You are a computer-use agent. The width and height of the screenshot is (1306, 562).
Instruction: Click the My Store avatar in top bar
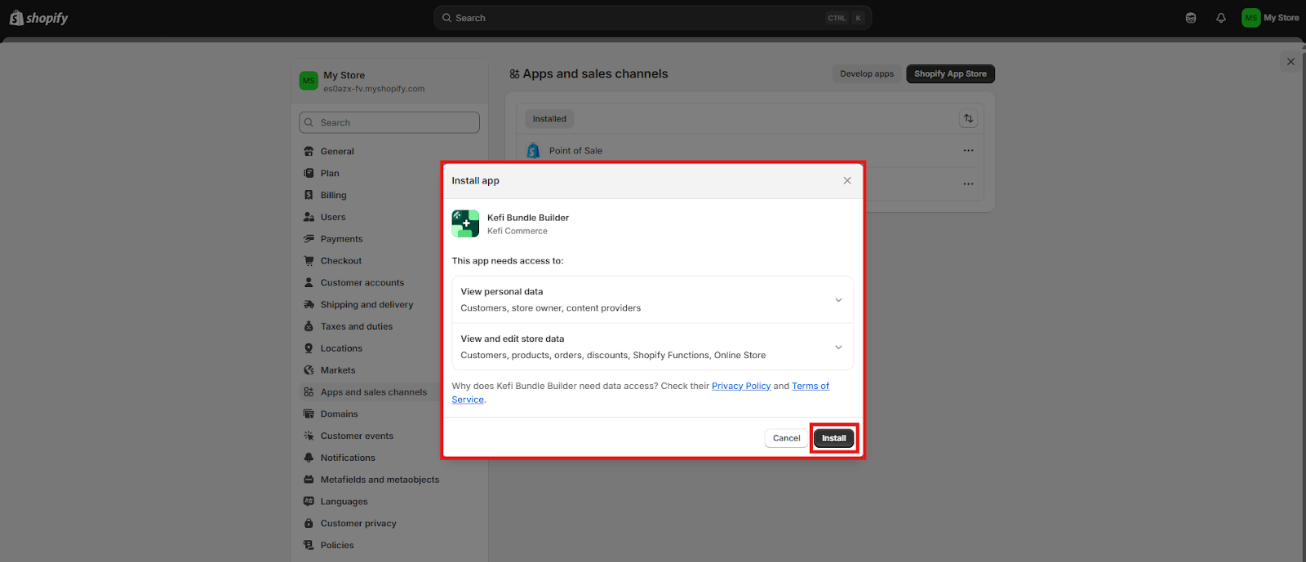pyautogui.click(x=1250, y=18)
